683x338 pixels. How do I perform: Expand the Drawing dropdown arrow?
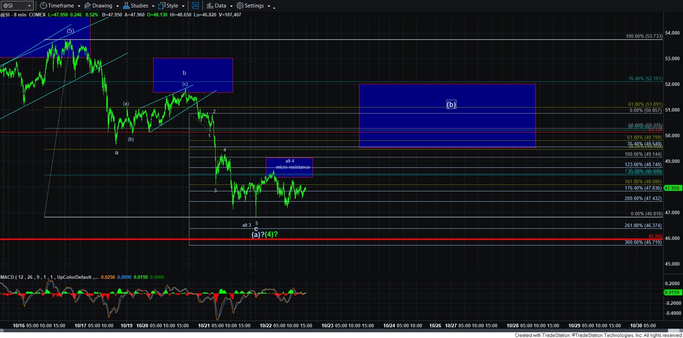[x=117, y=6]
